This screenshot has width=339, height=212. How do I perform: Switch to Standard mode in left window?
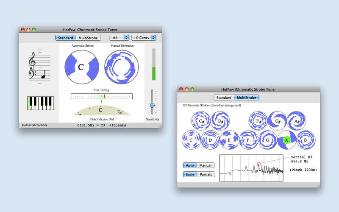tap(66, 38)
